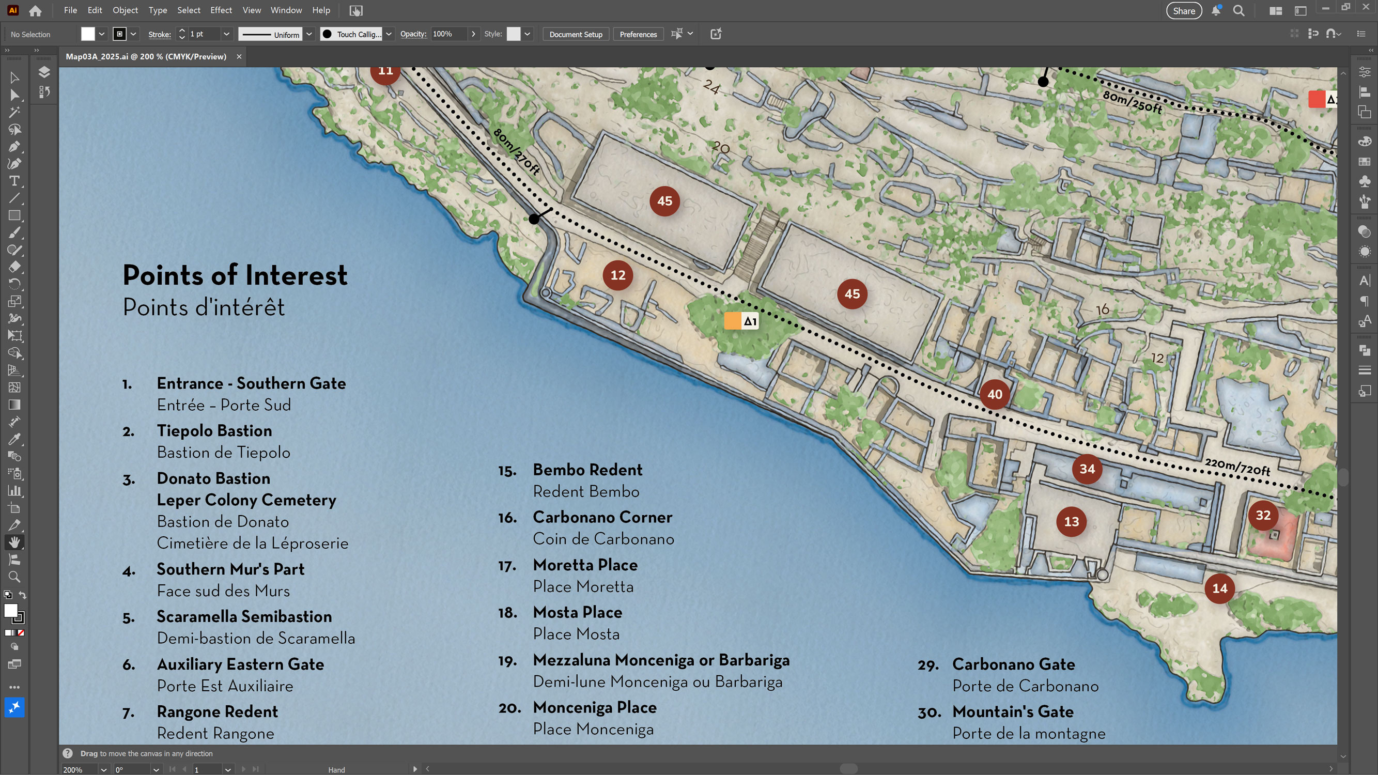This screenshot has height=775, width=1378.
Task: Select the Direct Selection tool
Action: click(x=14, y=95)
